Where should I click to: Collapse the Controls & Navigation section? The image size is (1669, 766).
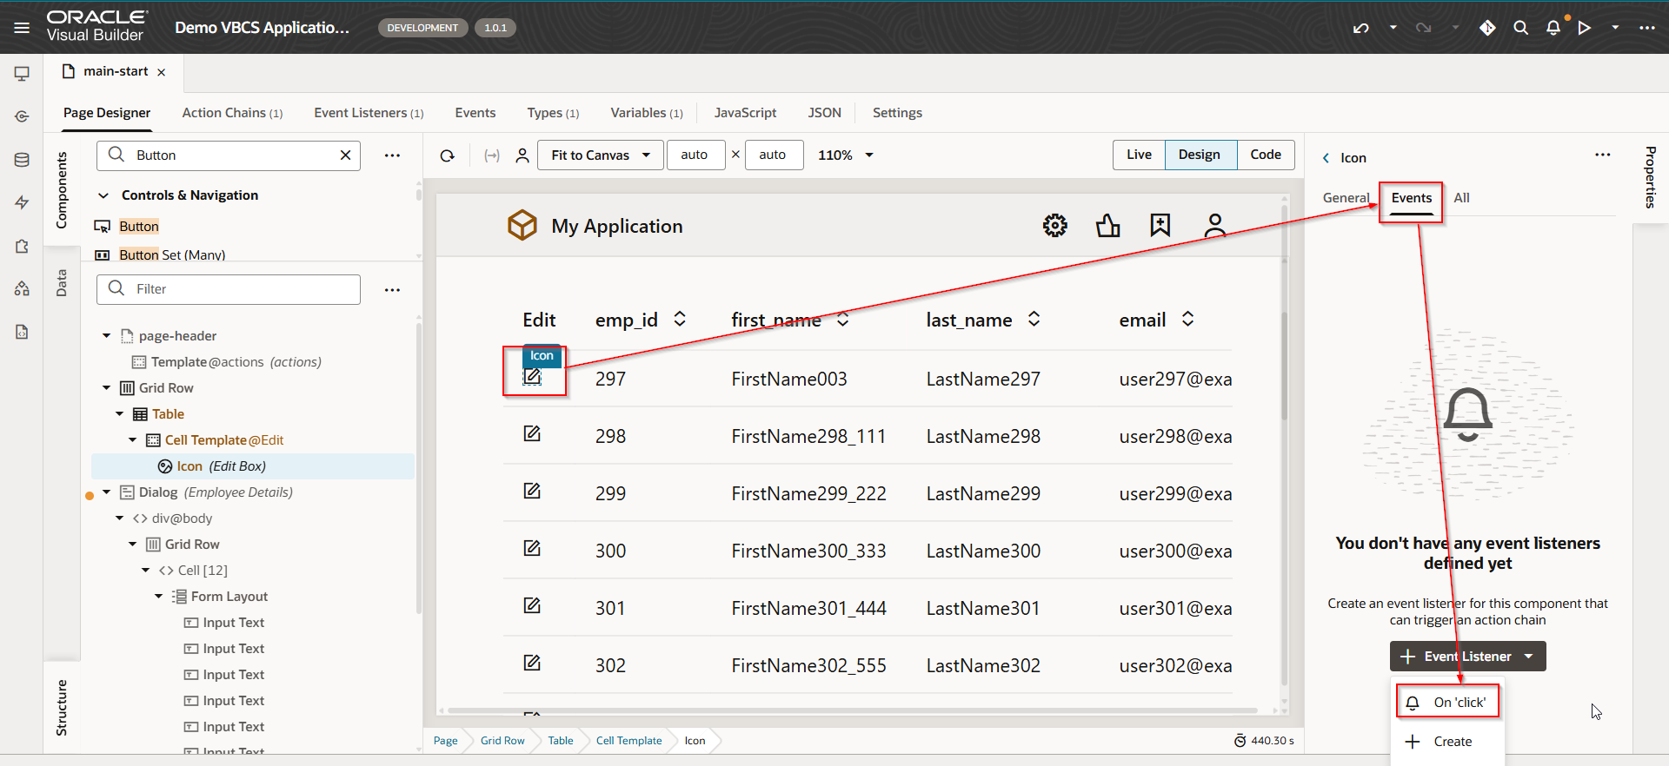[103, 195]
